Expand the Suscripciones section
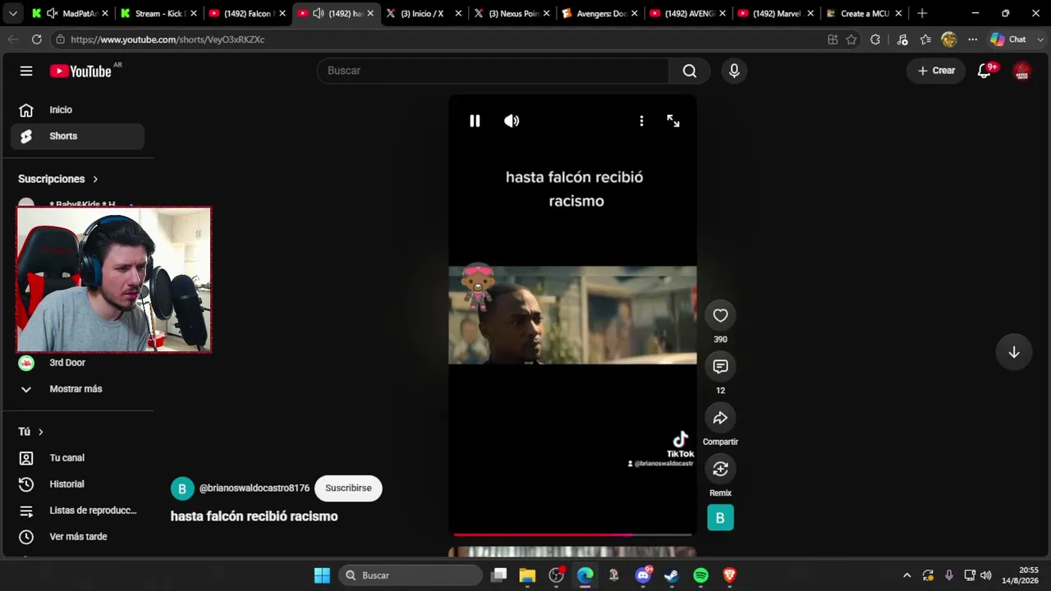 [x=58, y=179]
